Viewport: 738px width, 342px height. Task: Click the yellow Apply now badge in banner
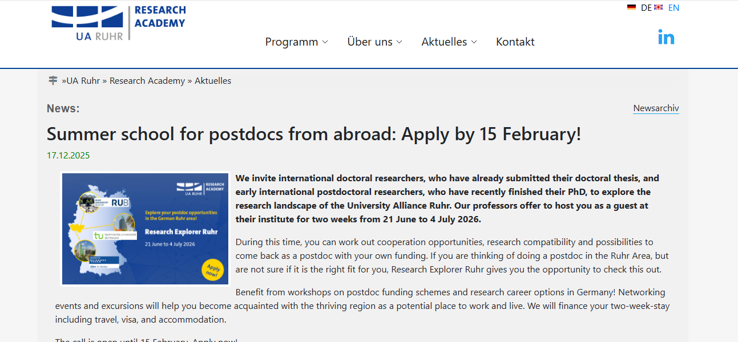pyautogui.click(x=212, y=270)
